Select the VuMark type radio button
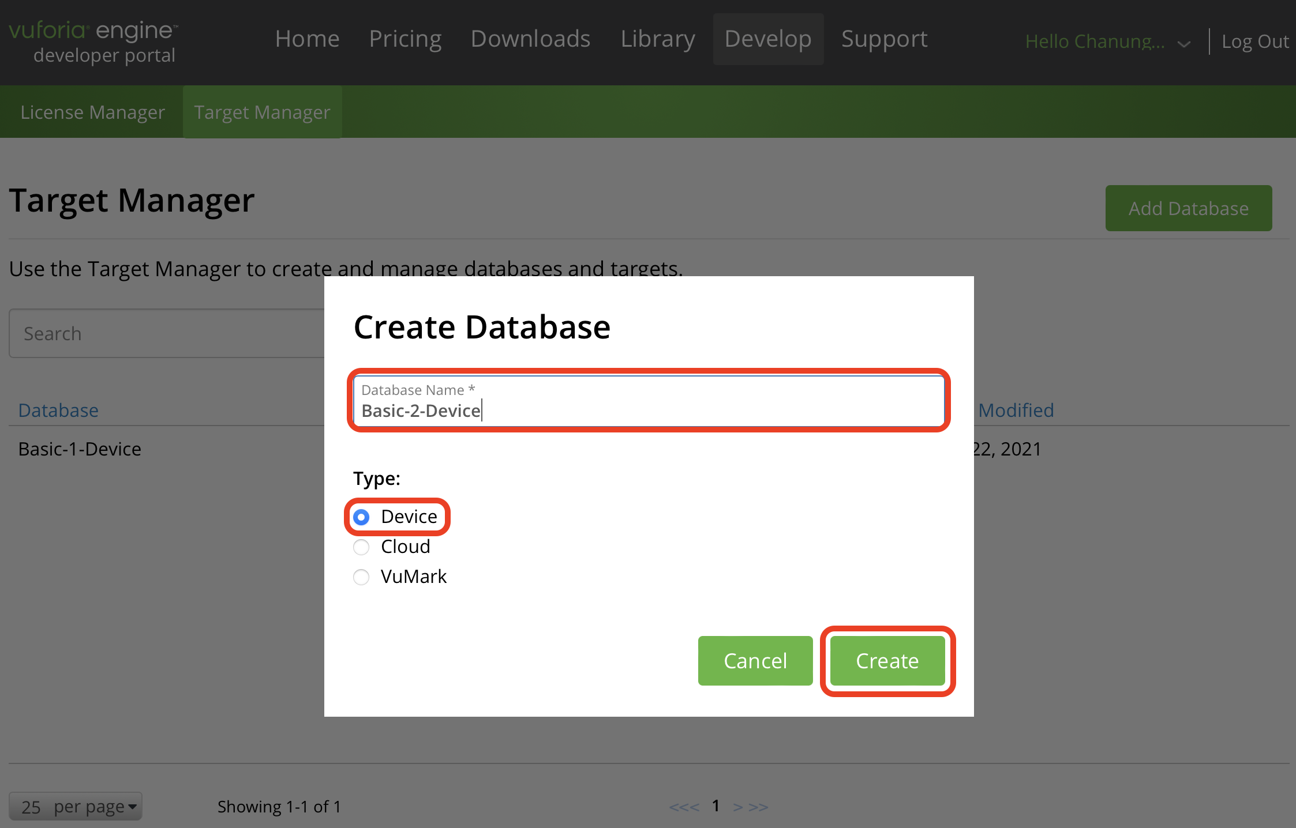This screenshot has height=828, width=1296. (x=361, y=577)
